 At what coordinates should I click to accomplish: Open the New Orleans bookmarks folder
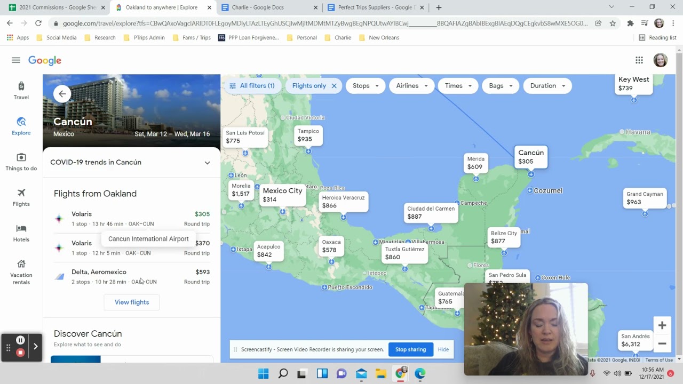(379, 38)
